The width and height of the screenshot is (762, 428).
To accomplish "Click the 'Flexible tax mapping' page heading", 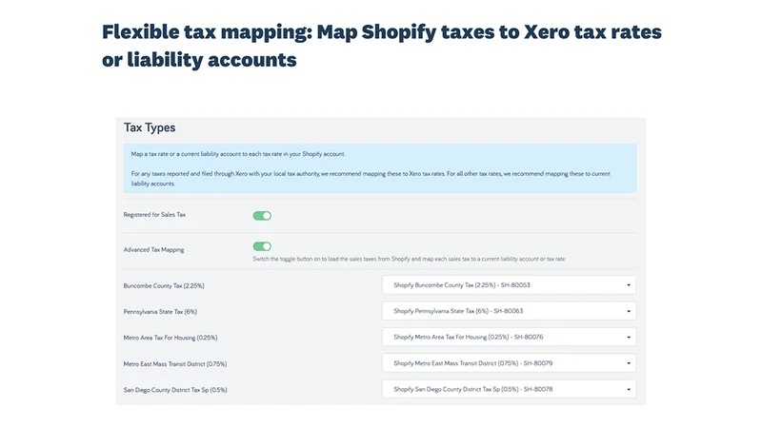I will 382,46.
